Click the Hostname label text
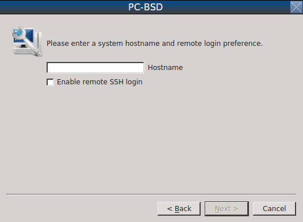This screenshot has height=222, width=303. point(165,68)
